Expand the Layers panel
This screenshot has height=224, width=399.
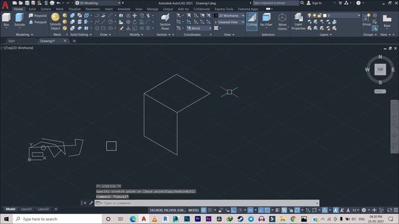click(325, 35)
